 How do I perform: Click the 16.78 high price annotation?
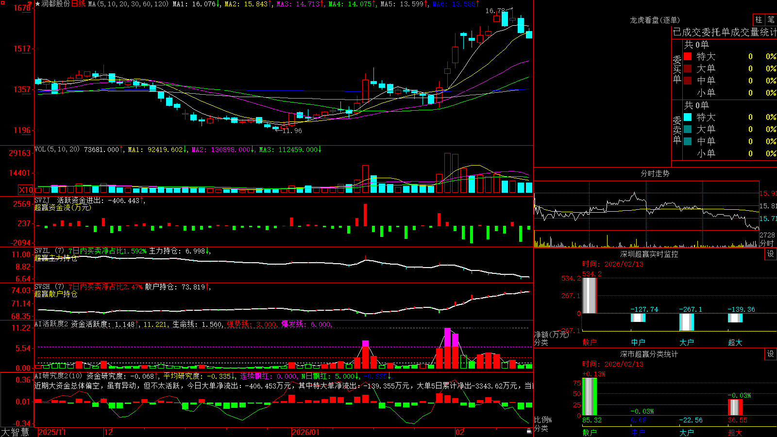[x=495, y=11]
